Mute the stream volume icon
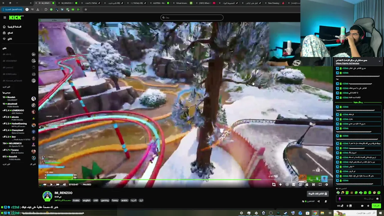 pyautogui.click(x=64, y=184)
